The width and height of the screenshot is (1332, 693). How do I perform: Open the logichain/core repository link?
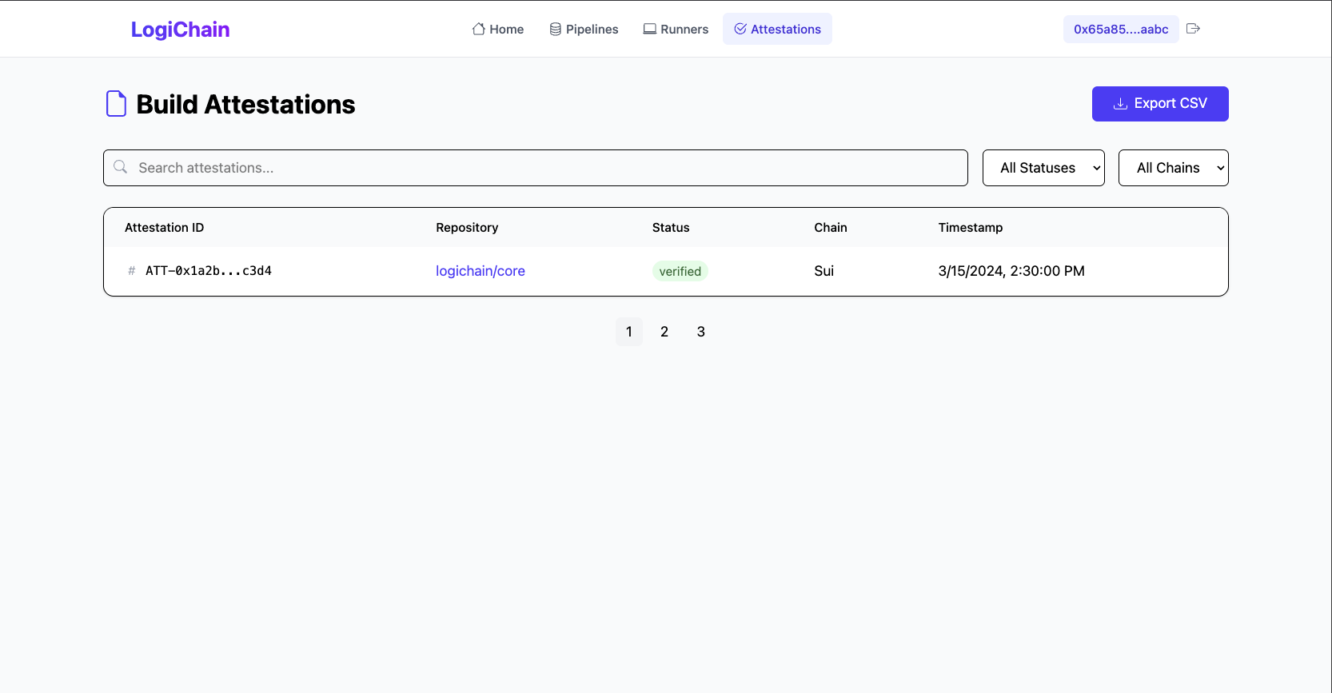tap(480, 271)
